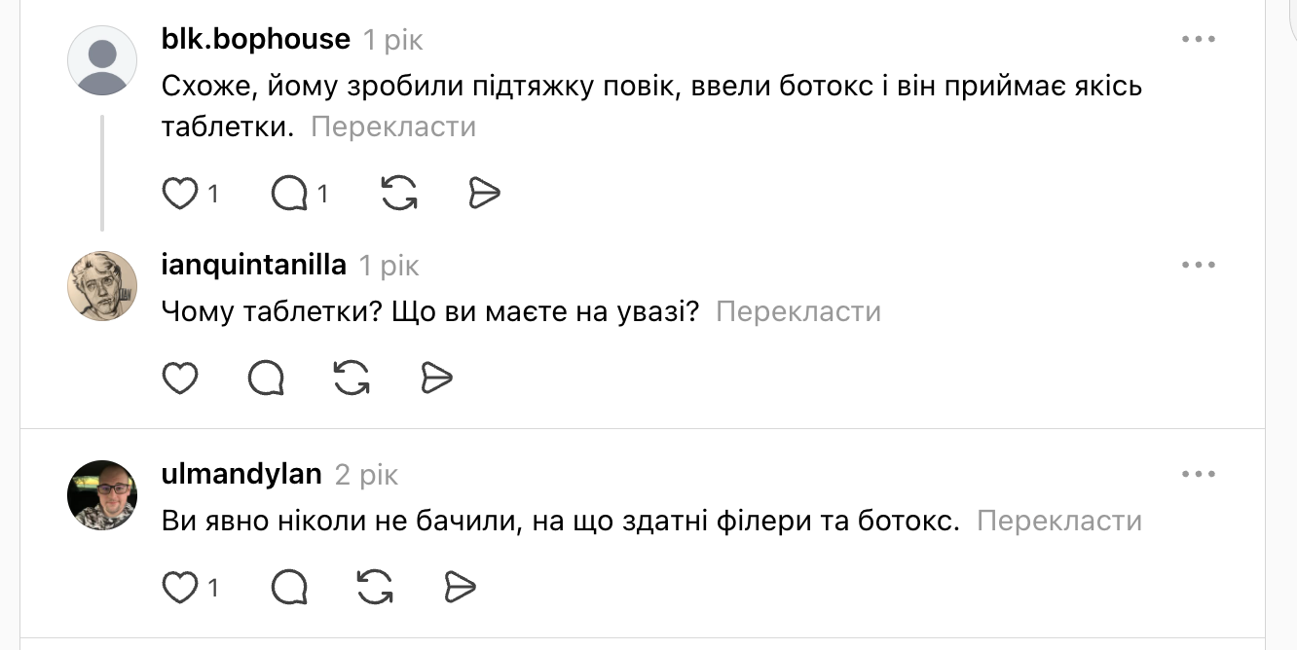Open more options for ulmandylan comment
The height and width of the screenshot is (650, 1297).
point(1199,474)
